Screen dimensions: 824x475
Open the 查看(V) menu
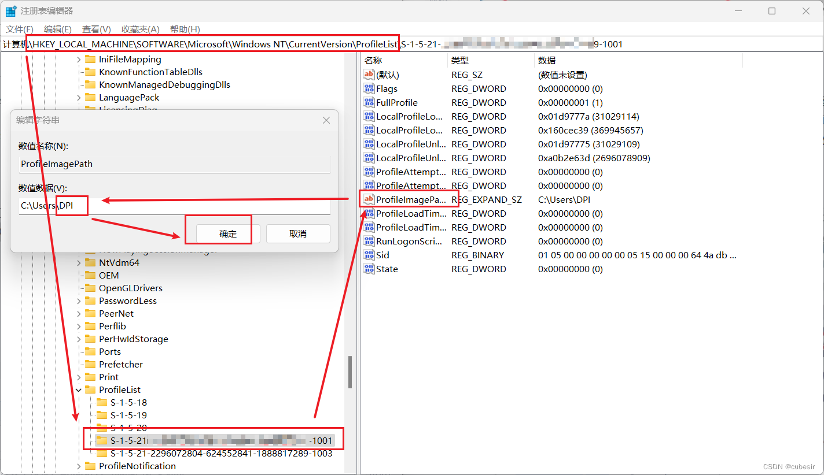point(95,29)
